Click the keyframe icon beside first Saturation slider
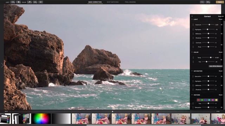Viewport: 225px width, 126px height. point(193,76)
